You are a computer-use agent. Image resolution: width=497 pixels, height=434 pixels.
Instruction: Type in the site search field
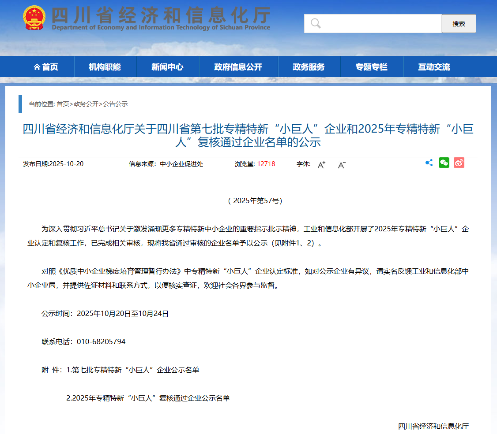[380, 23]
